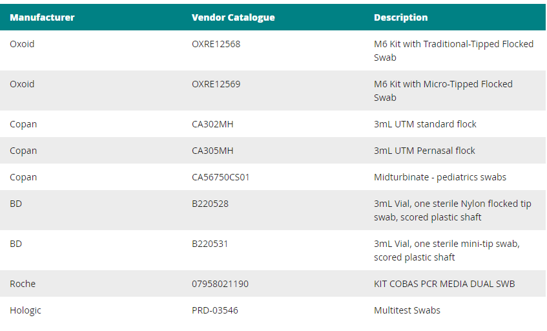This screenshot has height=331, width=547.
Task: Click the 3mL UTM standard flock description
Action: click(425, 124)
